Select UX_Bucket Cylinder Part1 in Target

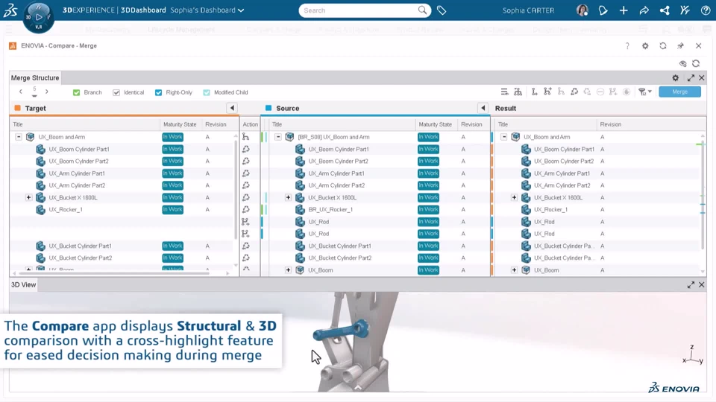[80, 246]
